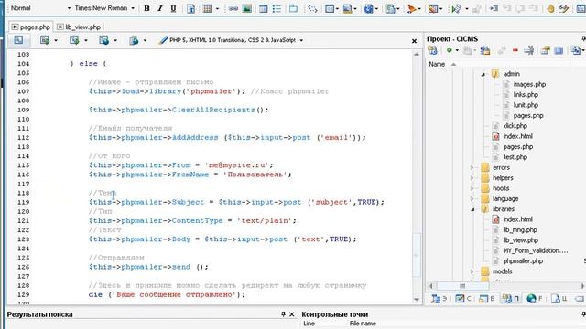Viewport: 586px width, 329px height.
Task: Click the insert table grid icon
Action: click(207, 8)
